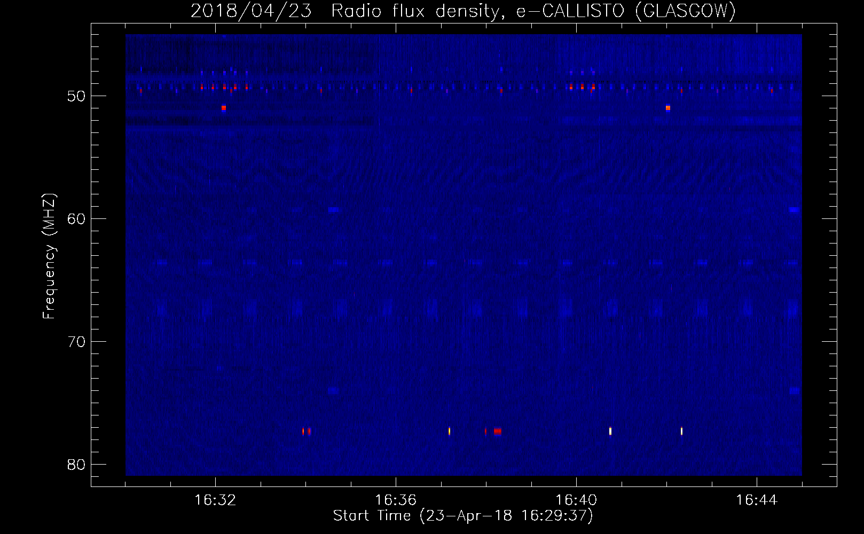This screenshot has height=534, width=864.
Task: Click the 50 frequency tick label
Action: click(76, 96)
